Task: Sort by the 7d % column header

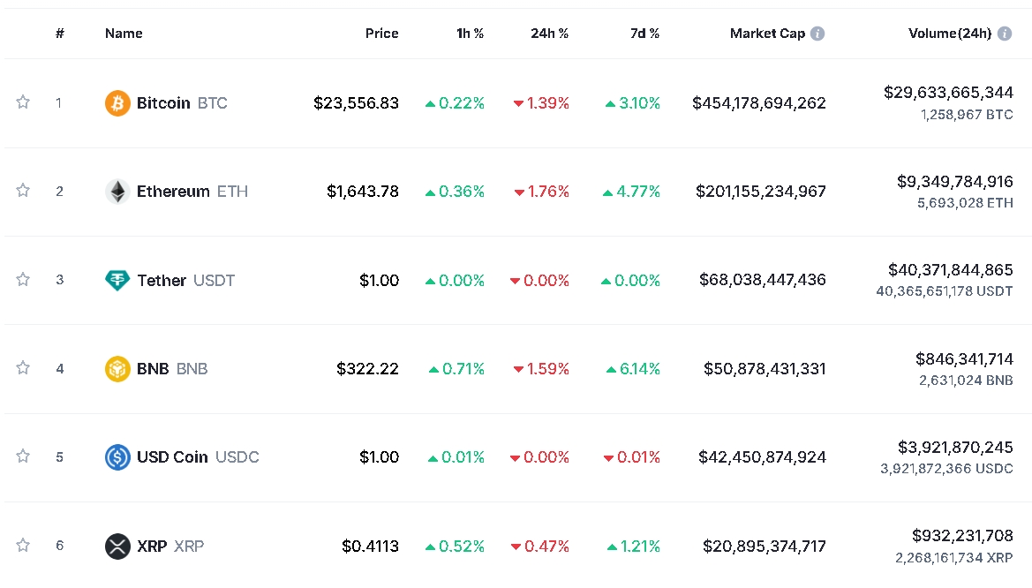Action: [x=644, y=34]
